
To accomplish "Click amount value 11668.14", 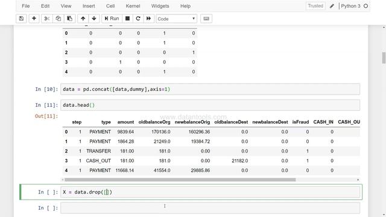I will click(x=125, y=170).
